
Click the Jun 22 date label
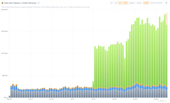tap(51, 99)
